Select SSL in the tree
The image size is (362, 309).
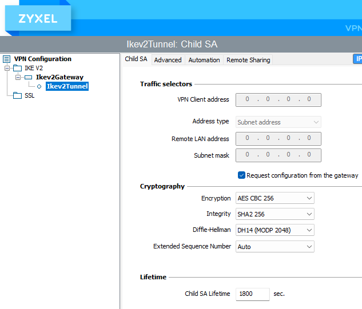click(x=30, y=95)
